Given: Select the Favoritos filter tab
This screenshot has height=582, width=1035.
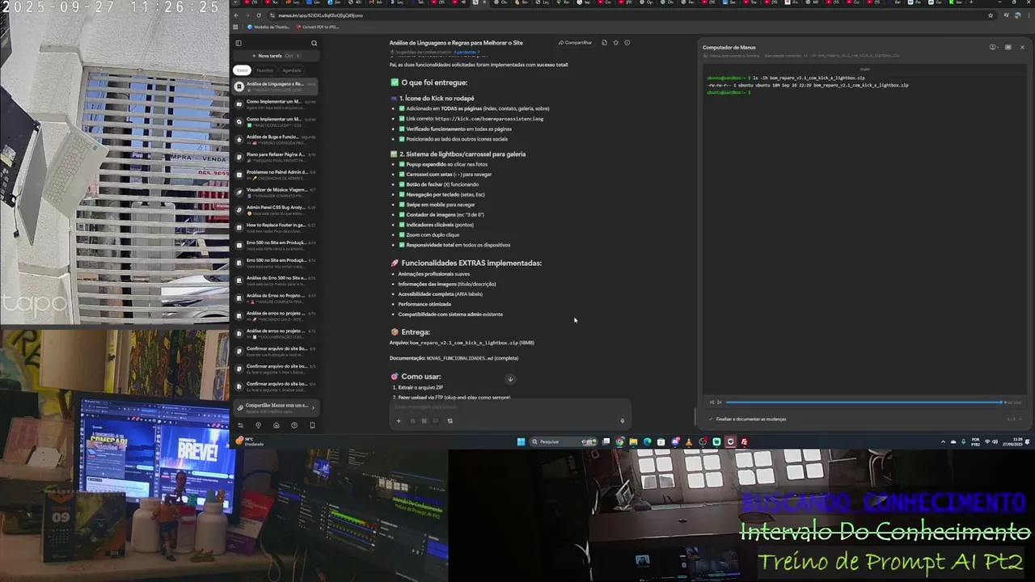Looking at the screenshot, I should click(264, 70).
